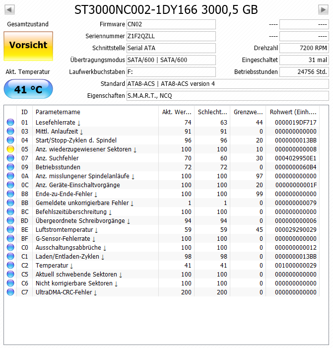Click status icon for Ausschaltungsabbrüche
Image resolution: width=333 pixels, height=348 pixels.
pyautogui.click(x=10, y=247)
